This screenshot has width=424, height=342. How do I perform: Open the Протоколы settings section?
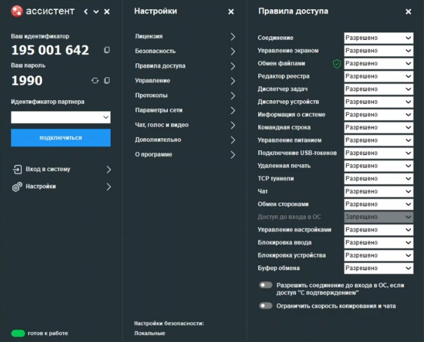tap(185, 96)
